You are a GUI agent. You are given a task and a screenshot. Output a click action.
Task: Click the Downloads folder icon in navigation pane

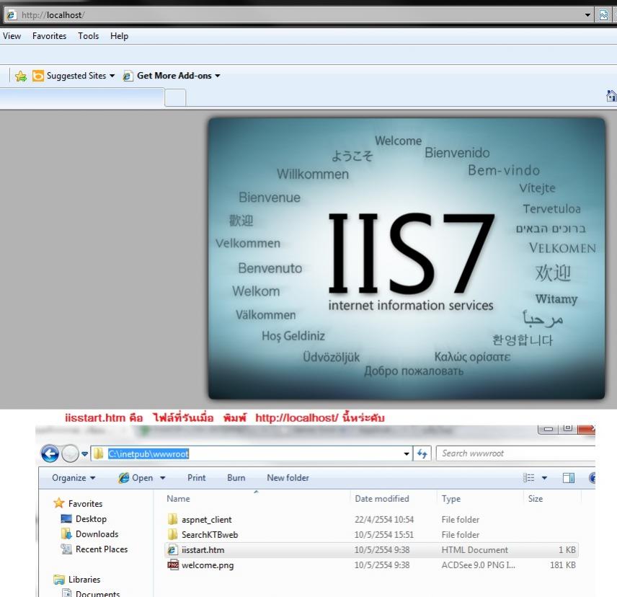click(66, 534)
